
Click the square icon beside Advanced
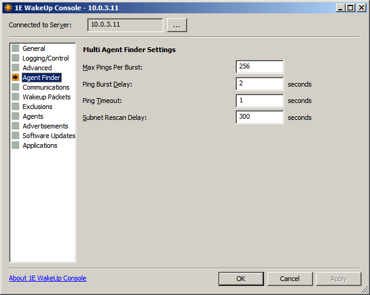(x=16, y=68)
